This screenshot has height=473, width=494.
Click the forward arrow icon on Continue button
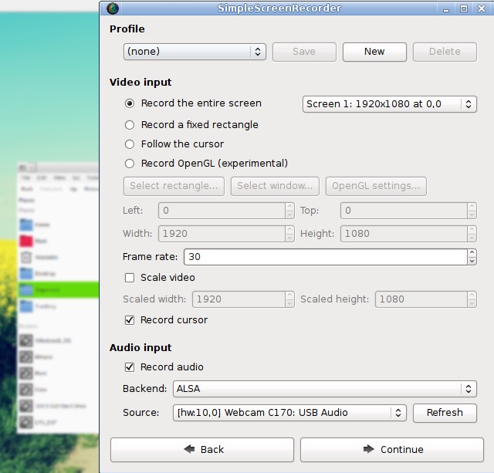coord(369,449)
